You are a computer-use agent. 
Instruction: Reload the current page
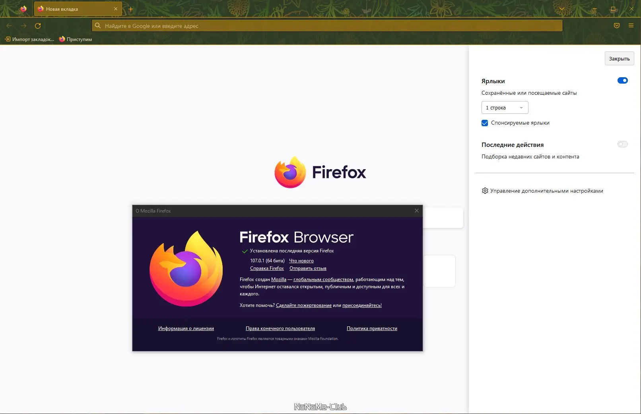click(x=38, y=26)
